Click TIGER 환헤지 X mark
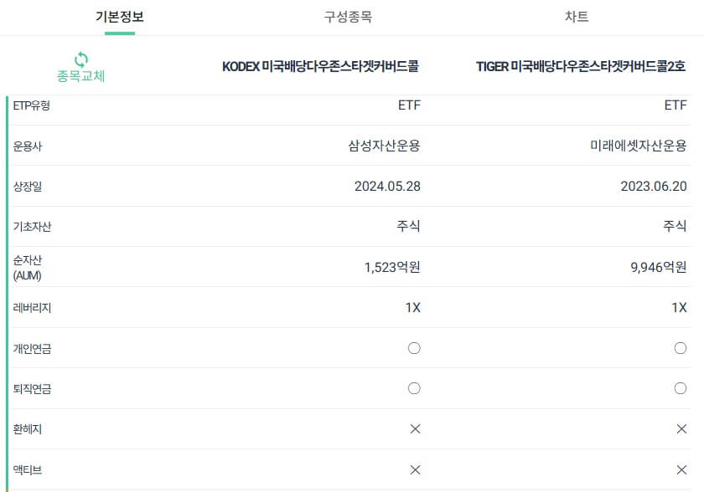Image resolution: width=704 pixels, height=492 pixels. pos(681,428)
